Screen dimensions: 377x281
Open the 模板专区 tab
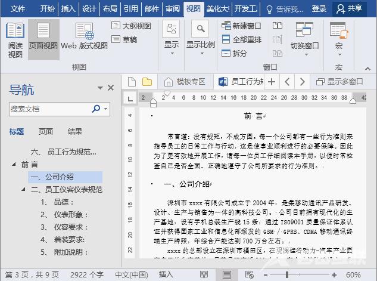pos(185,82)
